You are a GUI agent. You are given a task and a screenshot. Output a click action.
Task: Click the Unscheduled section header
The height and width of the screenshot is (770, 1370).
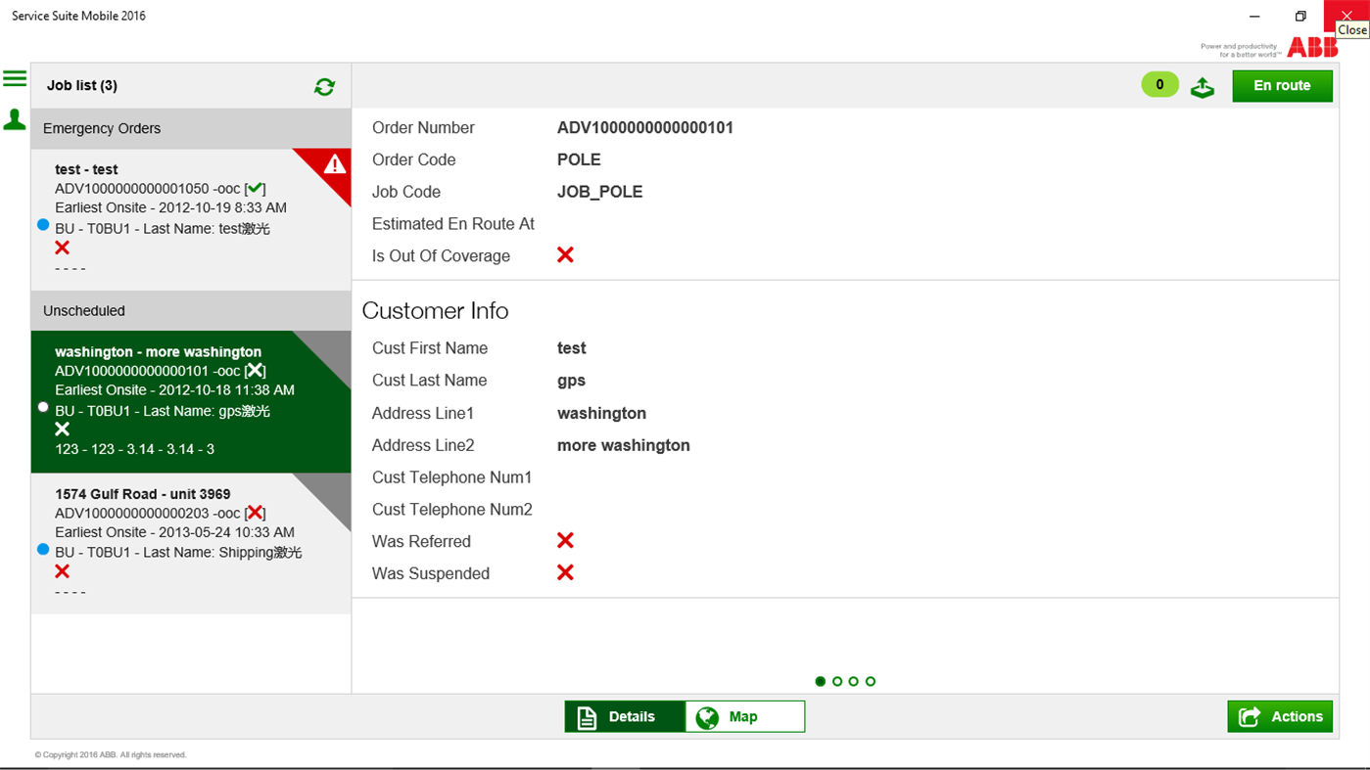tap(191, 310)
